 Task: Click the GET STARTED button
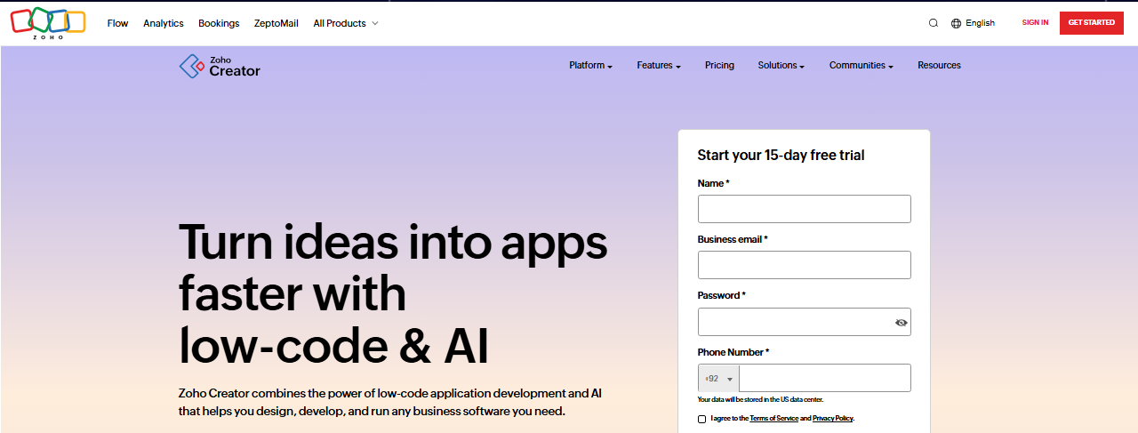(x=1091, y=22)
